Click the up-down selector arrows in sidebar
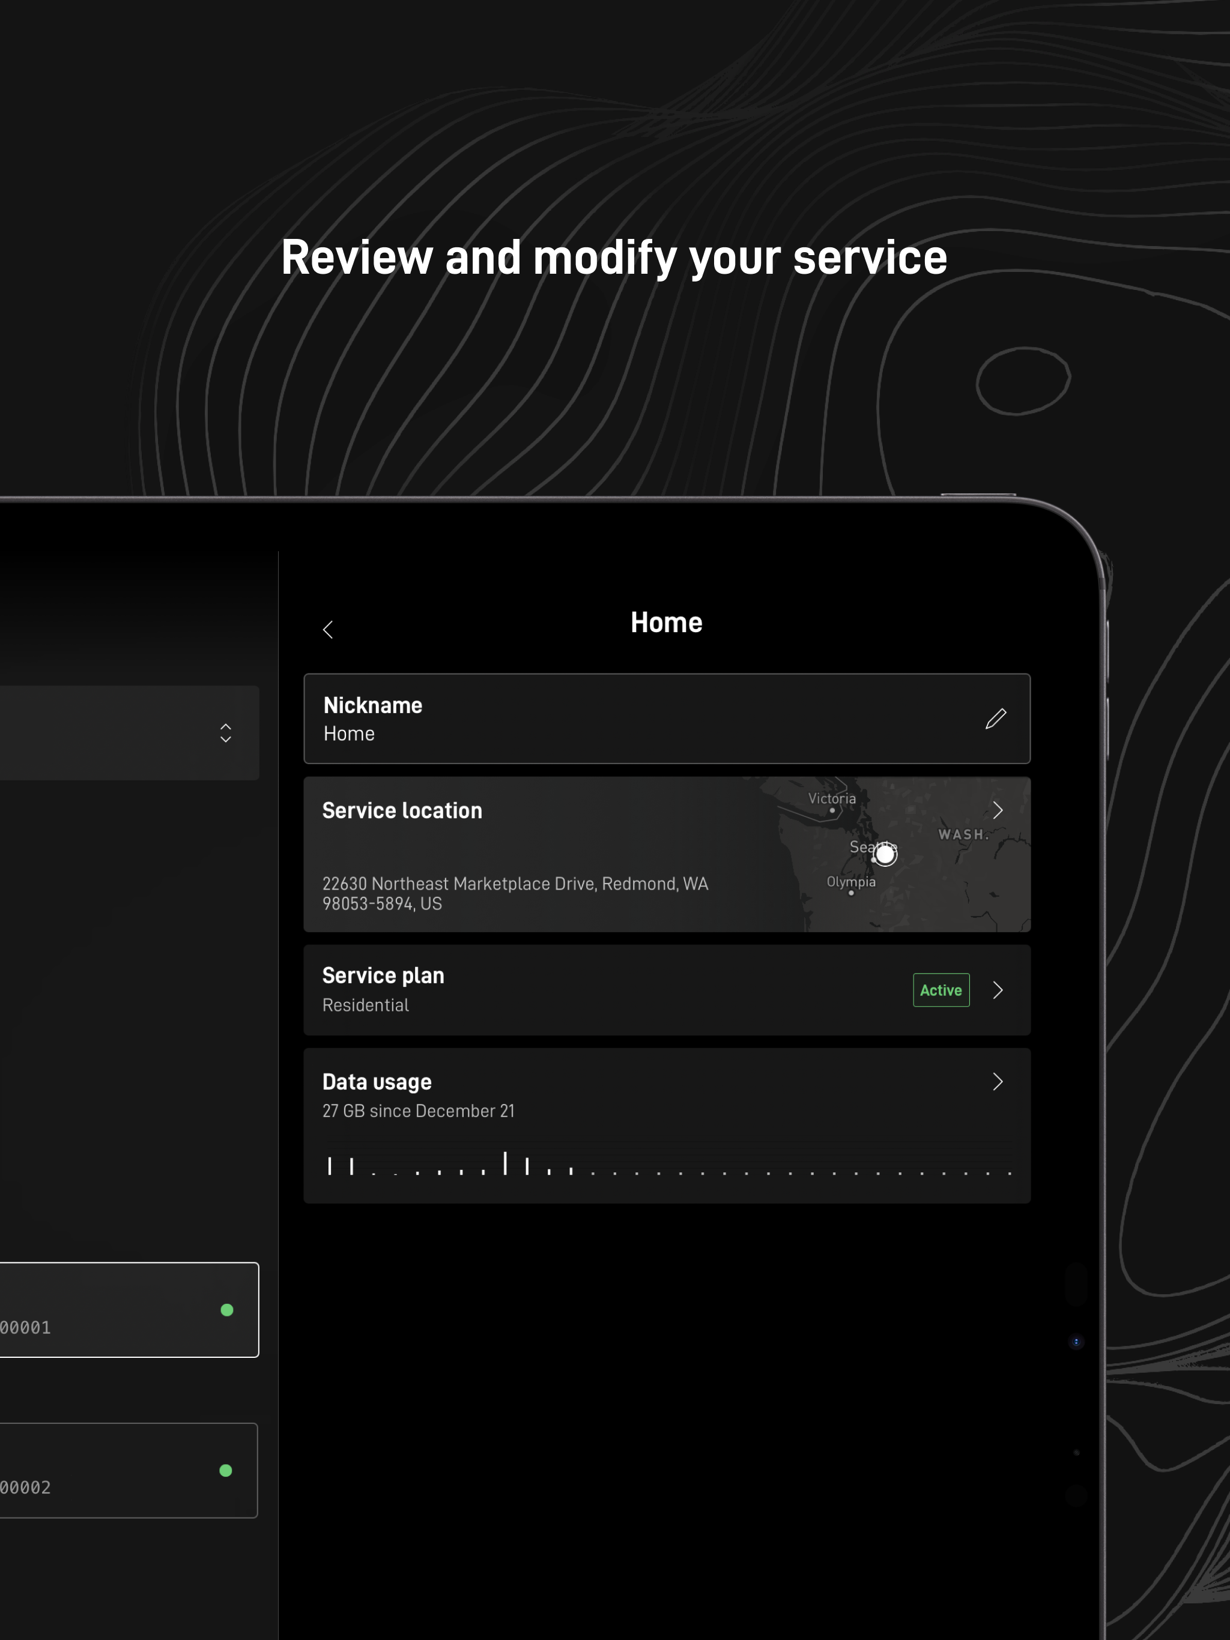Viewport: 1230px width, 1640px height. (226, 732)
